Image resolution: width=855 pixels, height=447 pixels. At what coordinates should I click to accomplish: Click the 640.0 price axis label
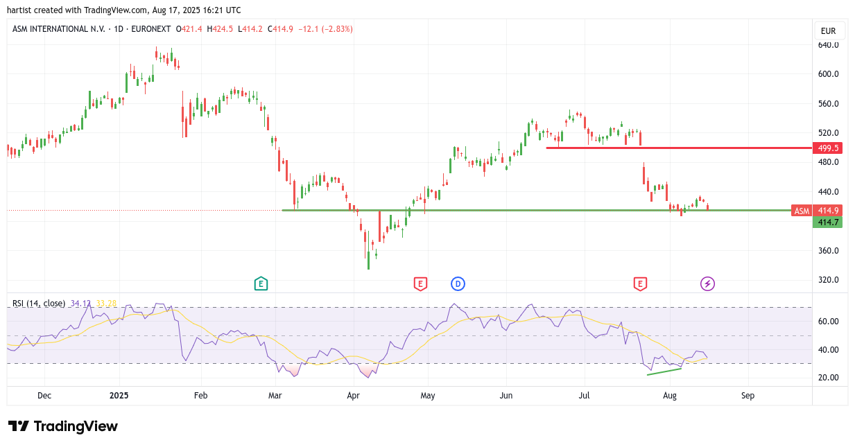[829, 45]
